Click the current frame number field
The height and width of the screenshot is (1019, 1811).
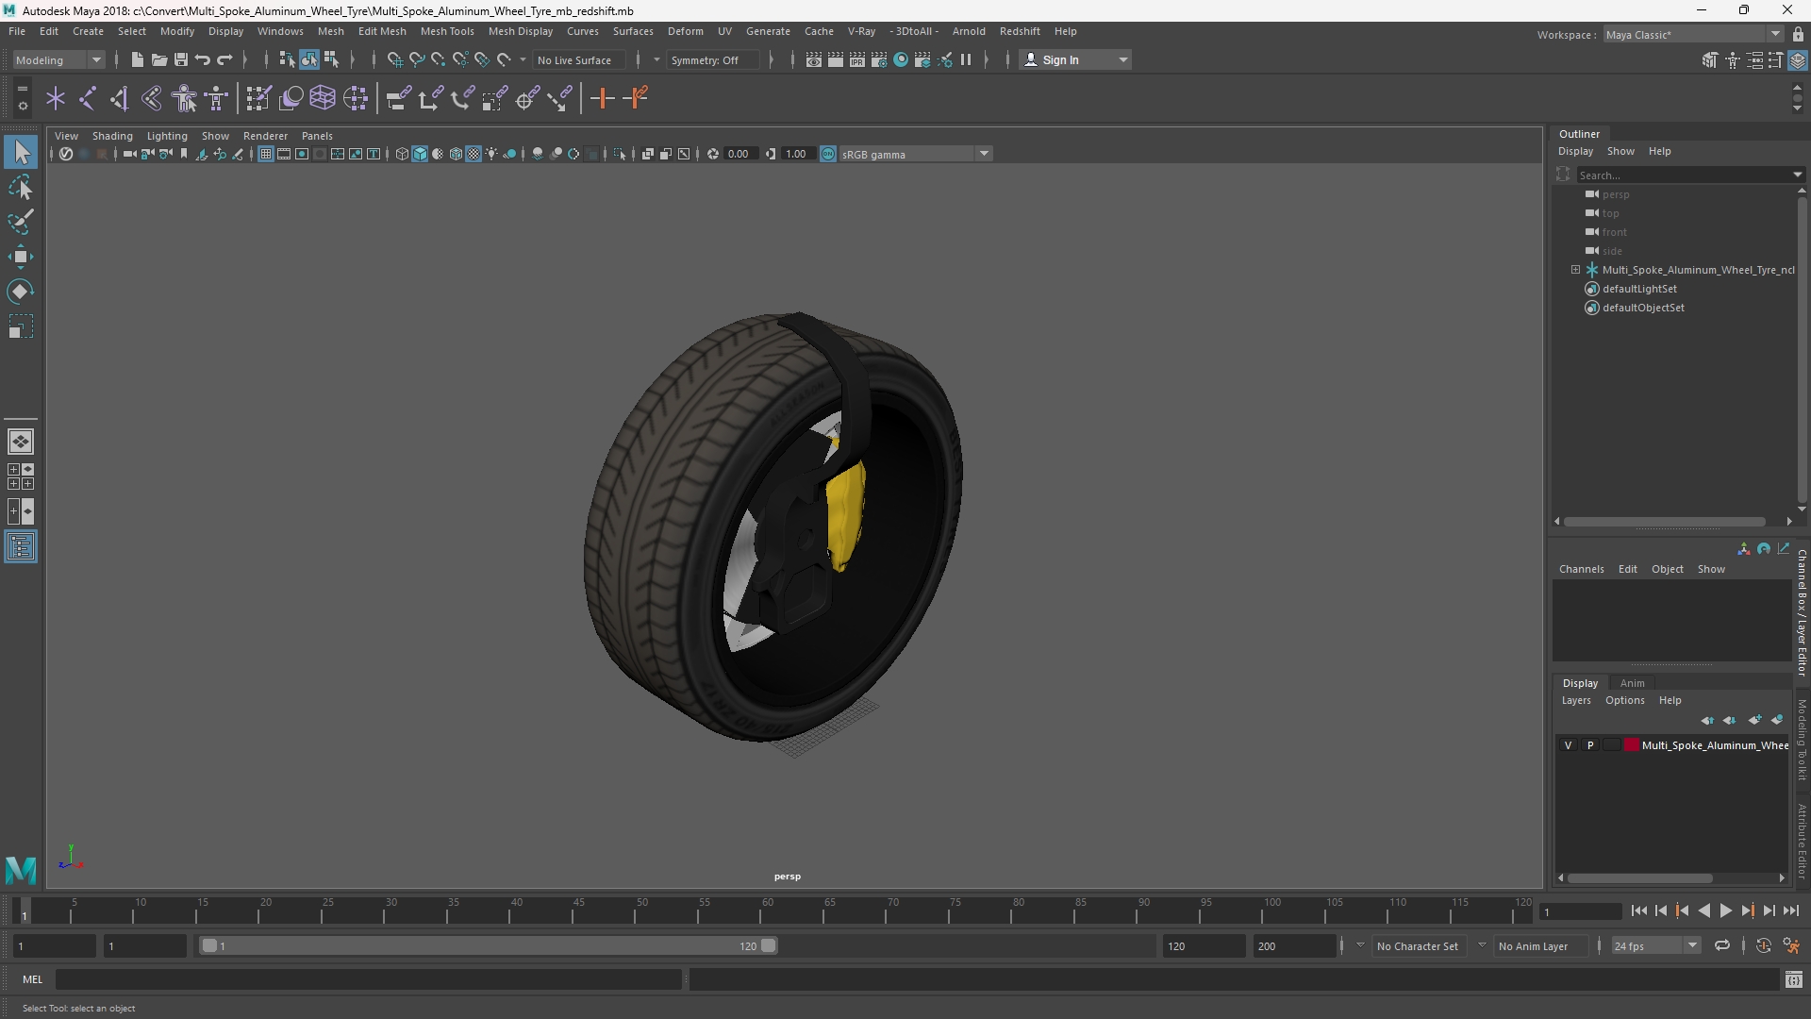(x=1580, y=911)
